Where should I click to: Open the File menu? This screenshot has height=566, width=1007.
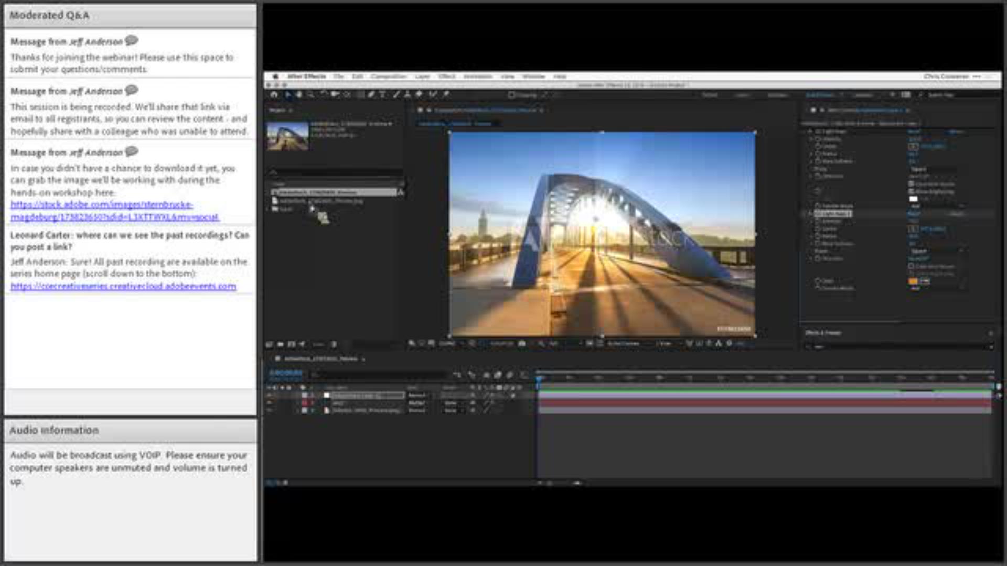click(x=339, y=77)
